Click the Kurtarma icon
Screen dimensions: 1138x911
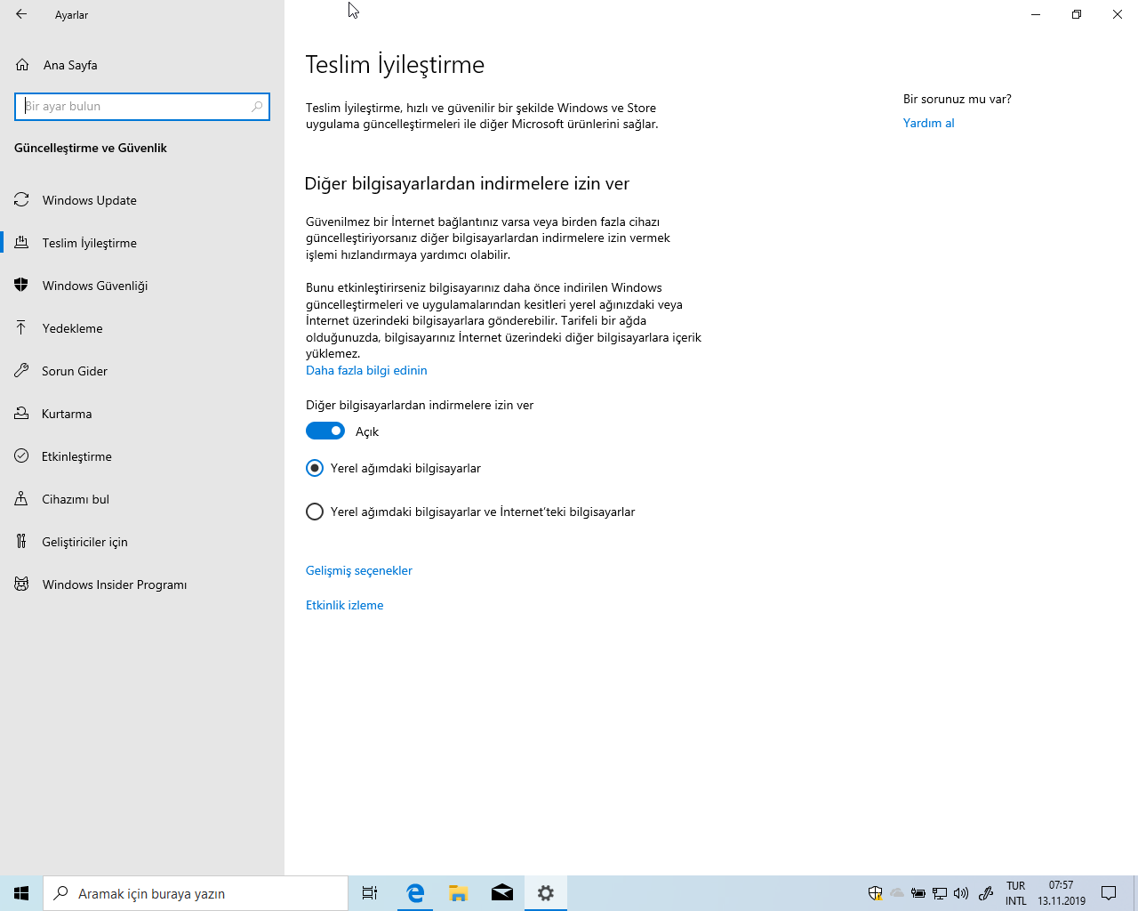[x=21, y=414]
